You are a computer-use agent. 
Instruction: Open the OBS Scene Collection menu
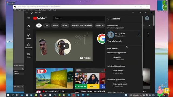click(x=40, y=10)
